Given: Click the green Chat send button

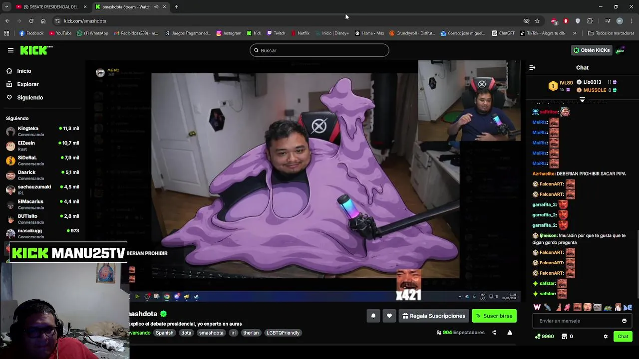Looking at the screenshot, I should (x=623, y=337).
